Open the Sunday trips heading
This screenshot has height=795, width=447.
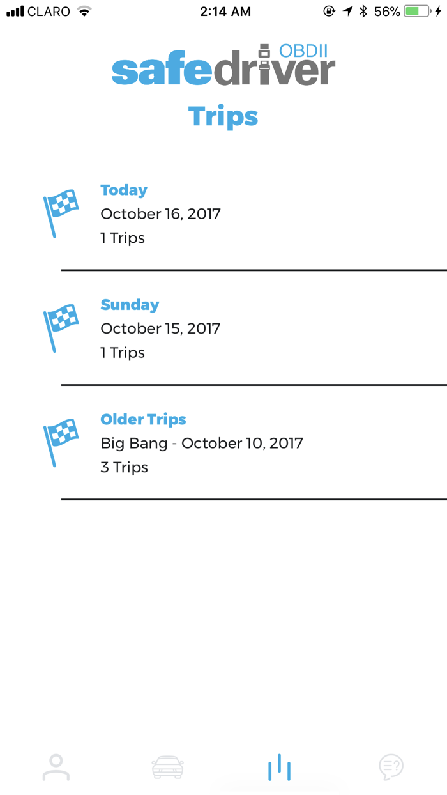click(130, 305)
